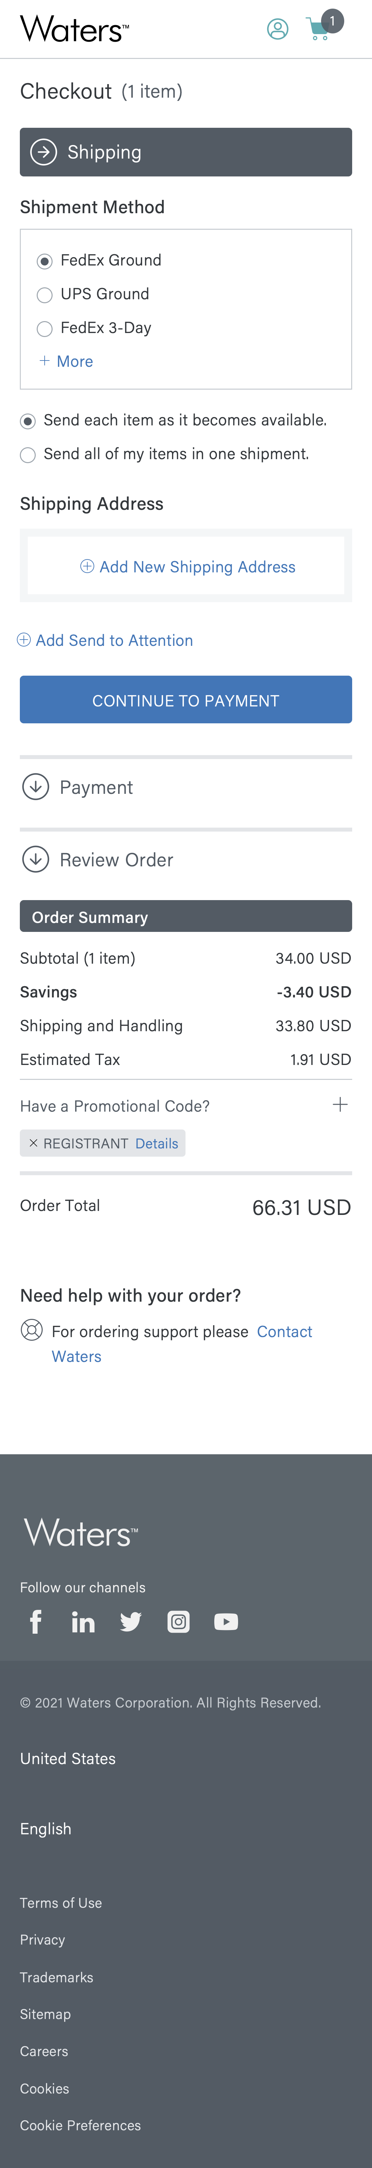This screenshot has height=2168, width=372.
Task: Click the Shipping section header
Action: [x=186, y=152]
